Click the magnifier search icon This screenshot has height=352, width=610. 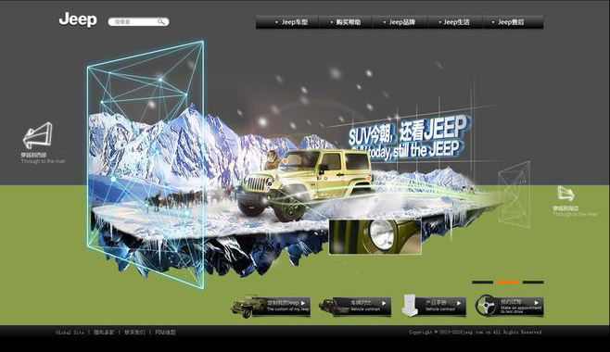click(161, 21)
